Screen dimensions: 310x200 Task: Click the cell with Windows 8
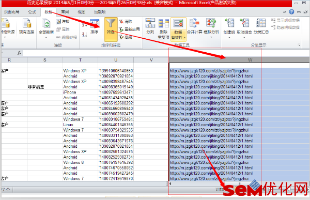click(x=80, y=162)
